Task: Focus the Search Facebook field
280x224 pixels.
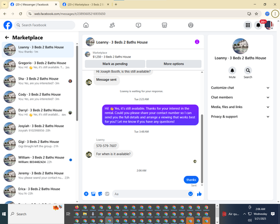Action: click(45, 25)
